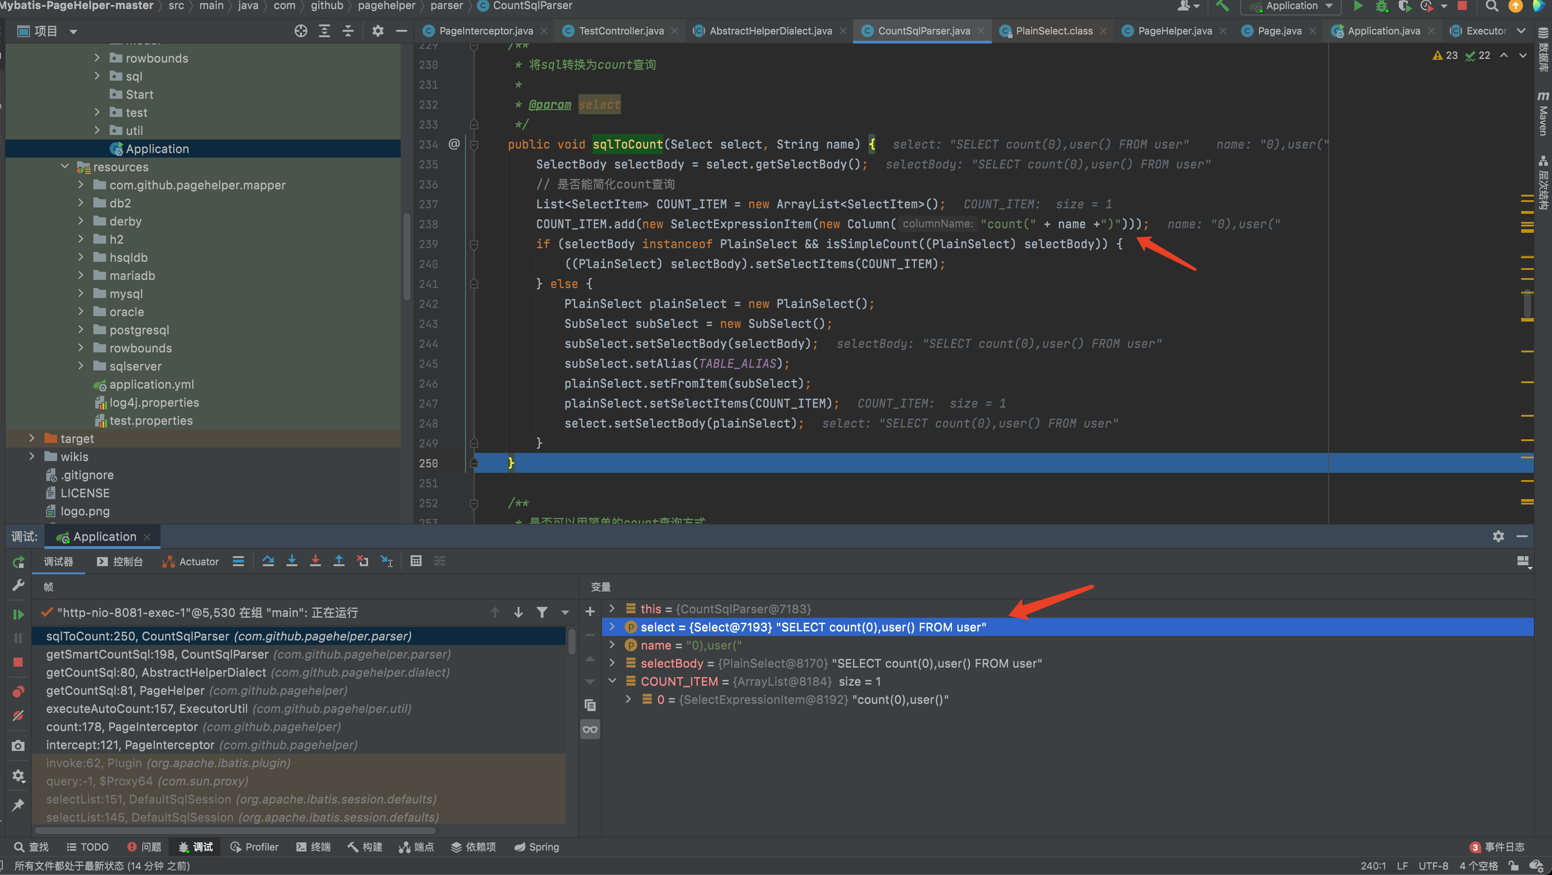Viewport: 1552px width, 875px height.
Task: Toggle Mute Breakpoints in debug sidebar
Action: pos(18,716)
